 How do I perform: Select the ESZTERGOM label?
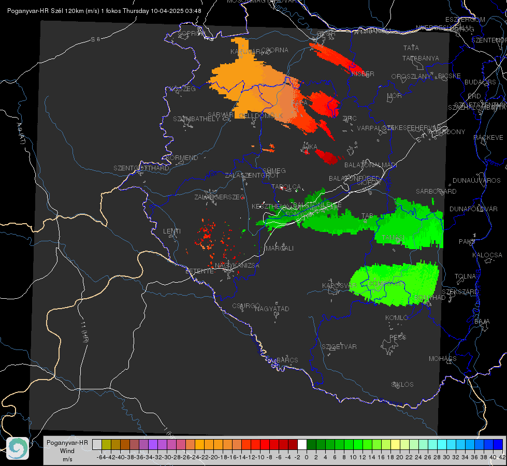[465, 20]
